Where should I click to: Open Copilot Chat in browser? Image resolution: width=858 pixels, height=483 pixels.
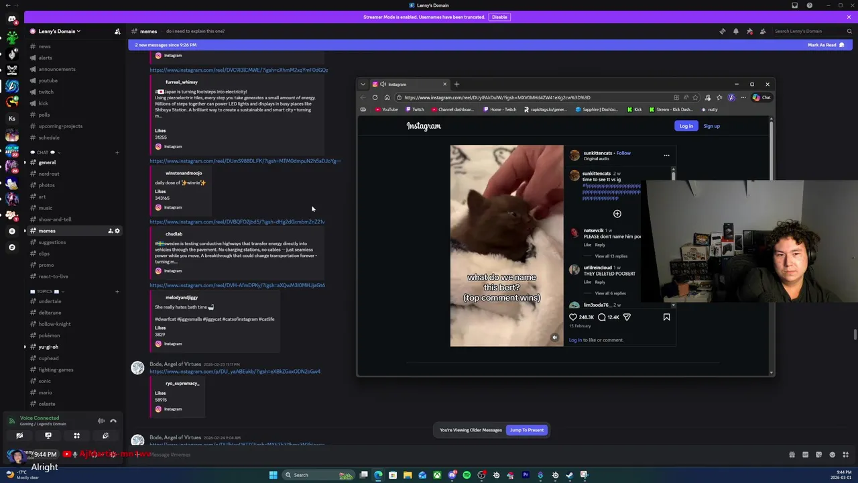(x=761, y=97)
